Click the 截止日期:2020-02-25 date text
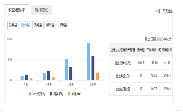Image resolution: width=183 pixels, height=112 pixels. click(x=158, y=39)
